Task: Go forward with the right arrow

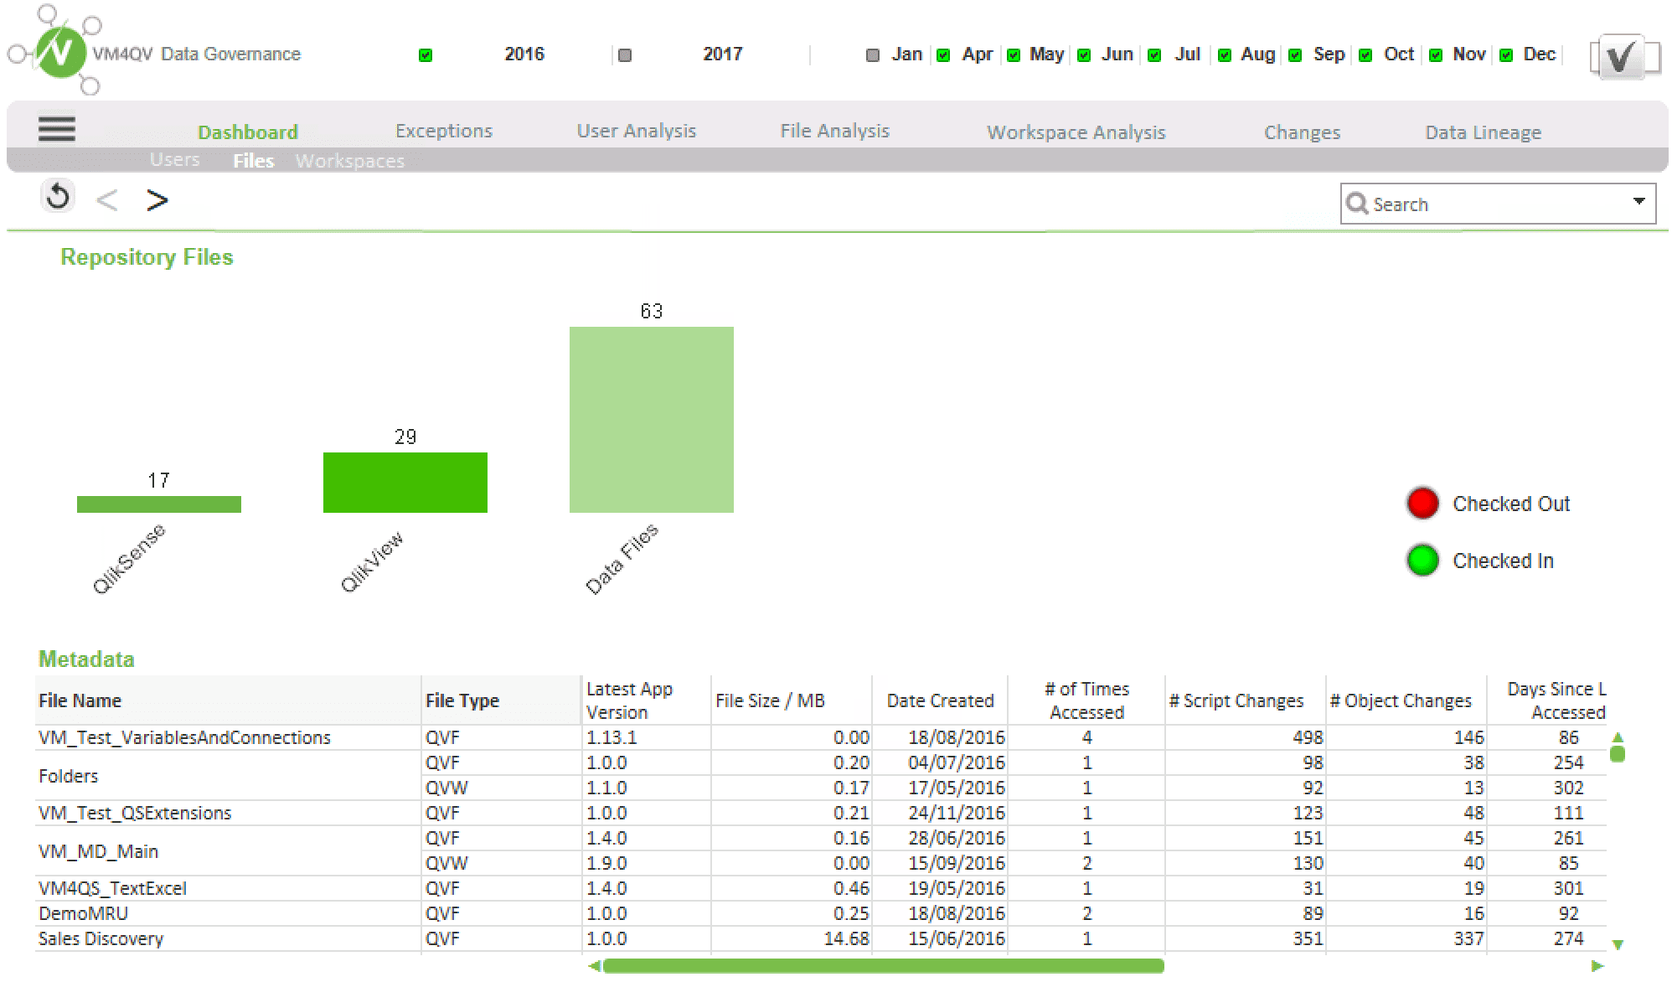Action: (157, 200)
